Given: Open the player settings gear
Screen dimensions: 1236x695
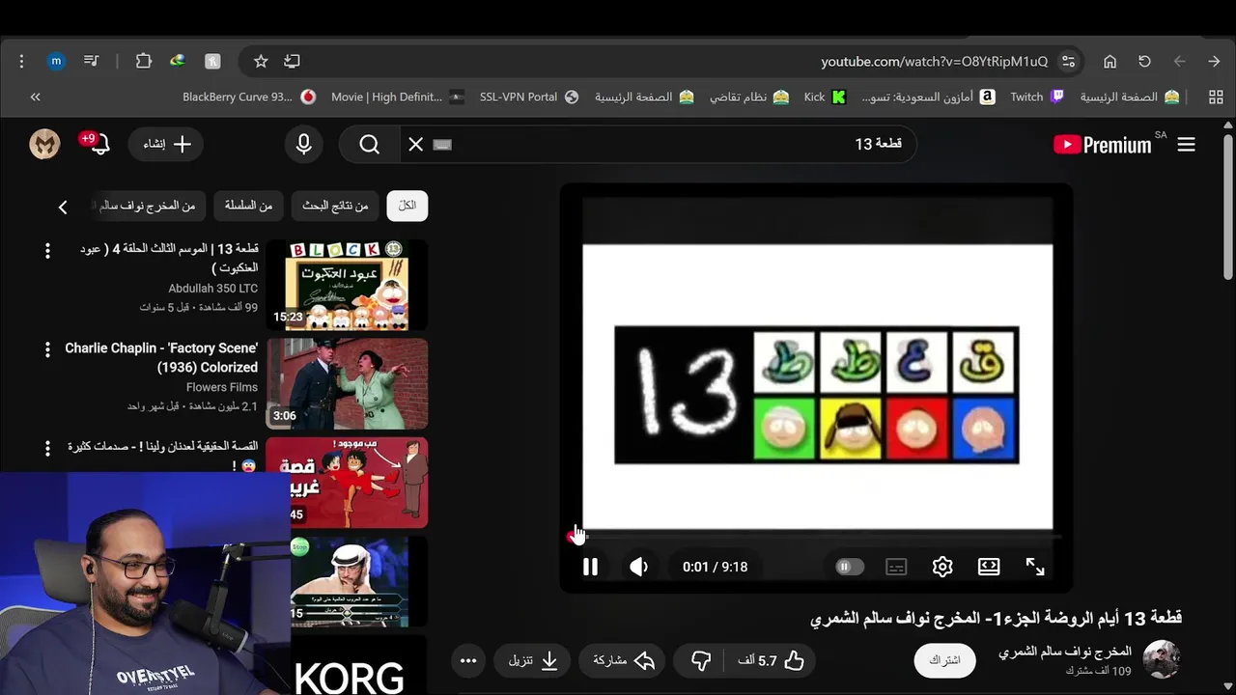Looking at the screenshot, I should (x=942, y=567).
